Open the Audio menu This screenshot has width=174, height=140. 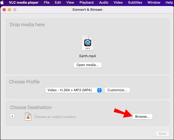click(104, 2)
